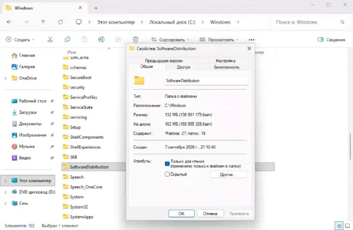Open the three-dots more options menu

coord(251,39)
